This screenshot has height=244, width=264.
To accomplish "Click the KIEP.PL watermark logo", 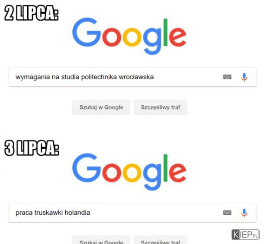I will (245, 235).
